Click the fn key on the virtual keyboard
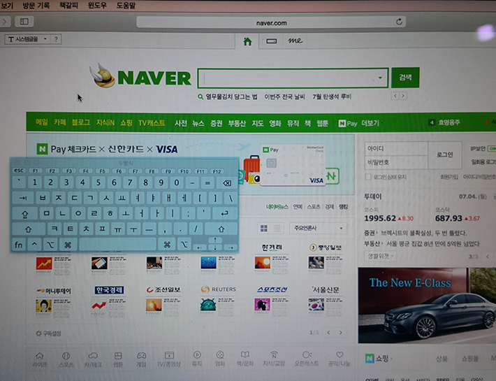 [19, 245]
